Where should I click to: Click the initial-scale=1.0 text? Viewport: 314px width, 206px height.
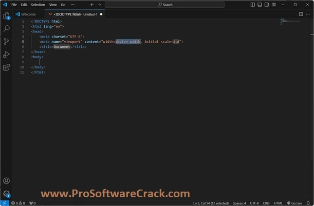(x=162, y=42)
